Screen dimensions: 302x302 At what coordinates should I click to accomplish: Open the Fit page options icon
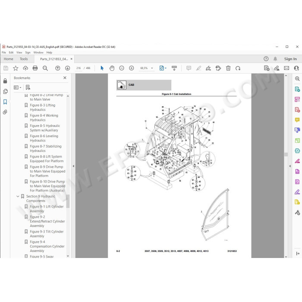pos(163,68)
